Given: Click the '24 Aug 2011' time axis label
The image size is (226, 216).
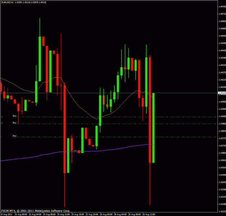Looking at the screenshot, I should tap(7, 215).
